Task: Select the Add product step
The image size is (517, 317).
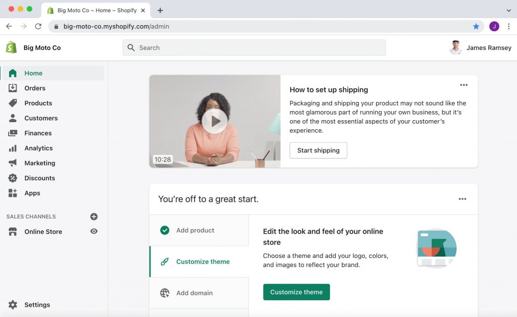Action: [x=199, y=230]
